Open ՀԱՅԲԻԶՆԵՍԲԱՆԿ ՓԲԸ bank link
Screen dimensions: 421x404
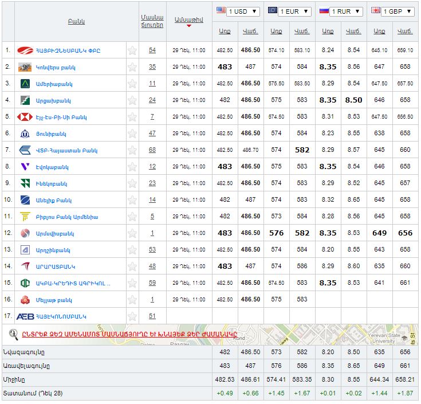[68, 50]
